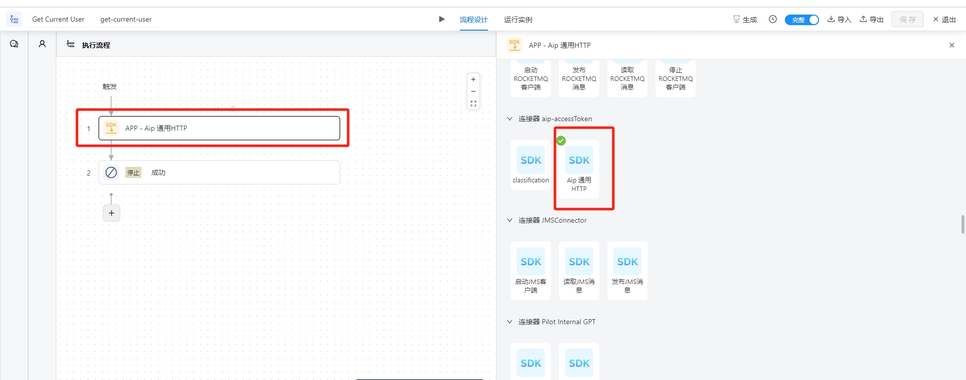
Task: Edit the flow name Get Current User
Action: pyautogui.click(x=58, y=19)
